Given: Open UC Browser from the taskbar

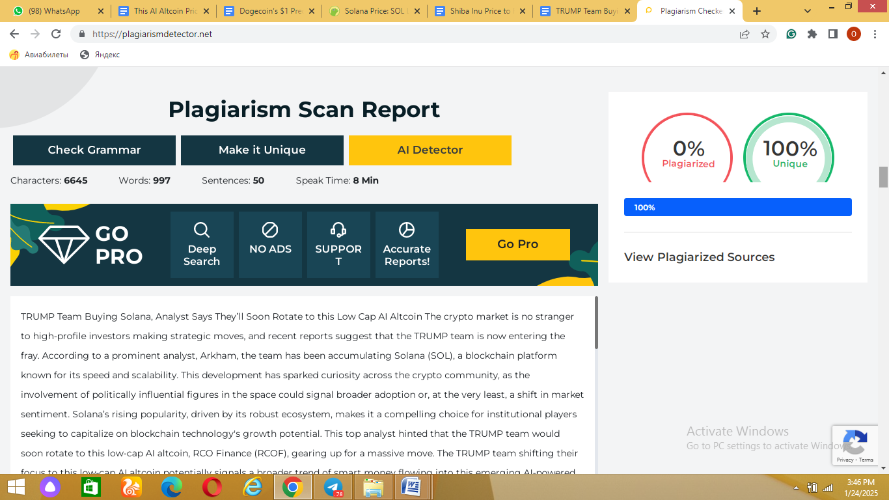Looking at the screenshot, I should tap(131, 487).
